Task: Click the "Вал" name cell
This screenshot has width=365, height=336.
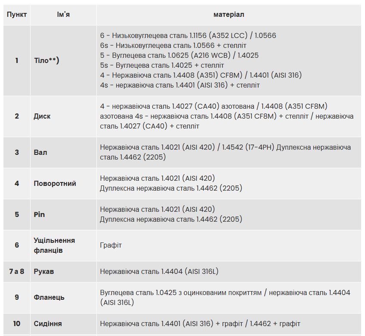Action: [40, 152]
